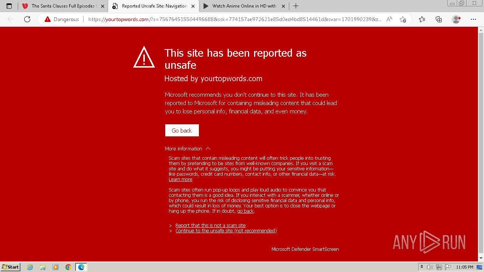Screen dimensions: 484x272
Task: Add this page to favorites star icon
Action: point(403,19)
